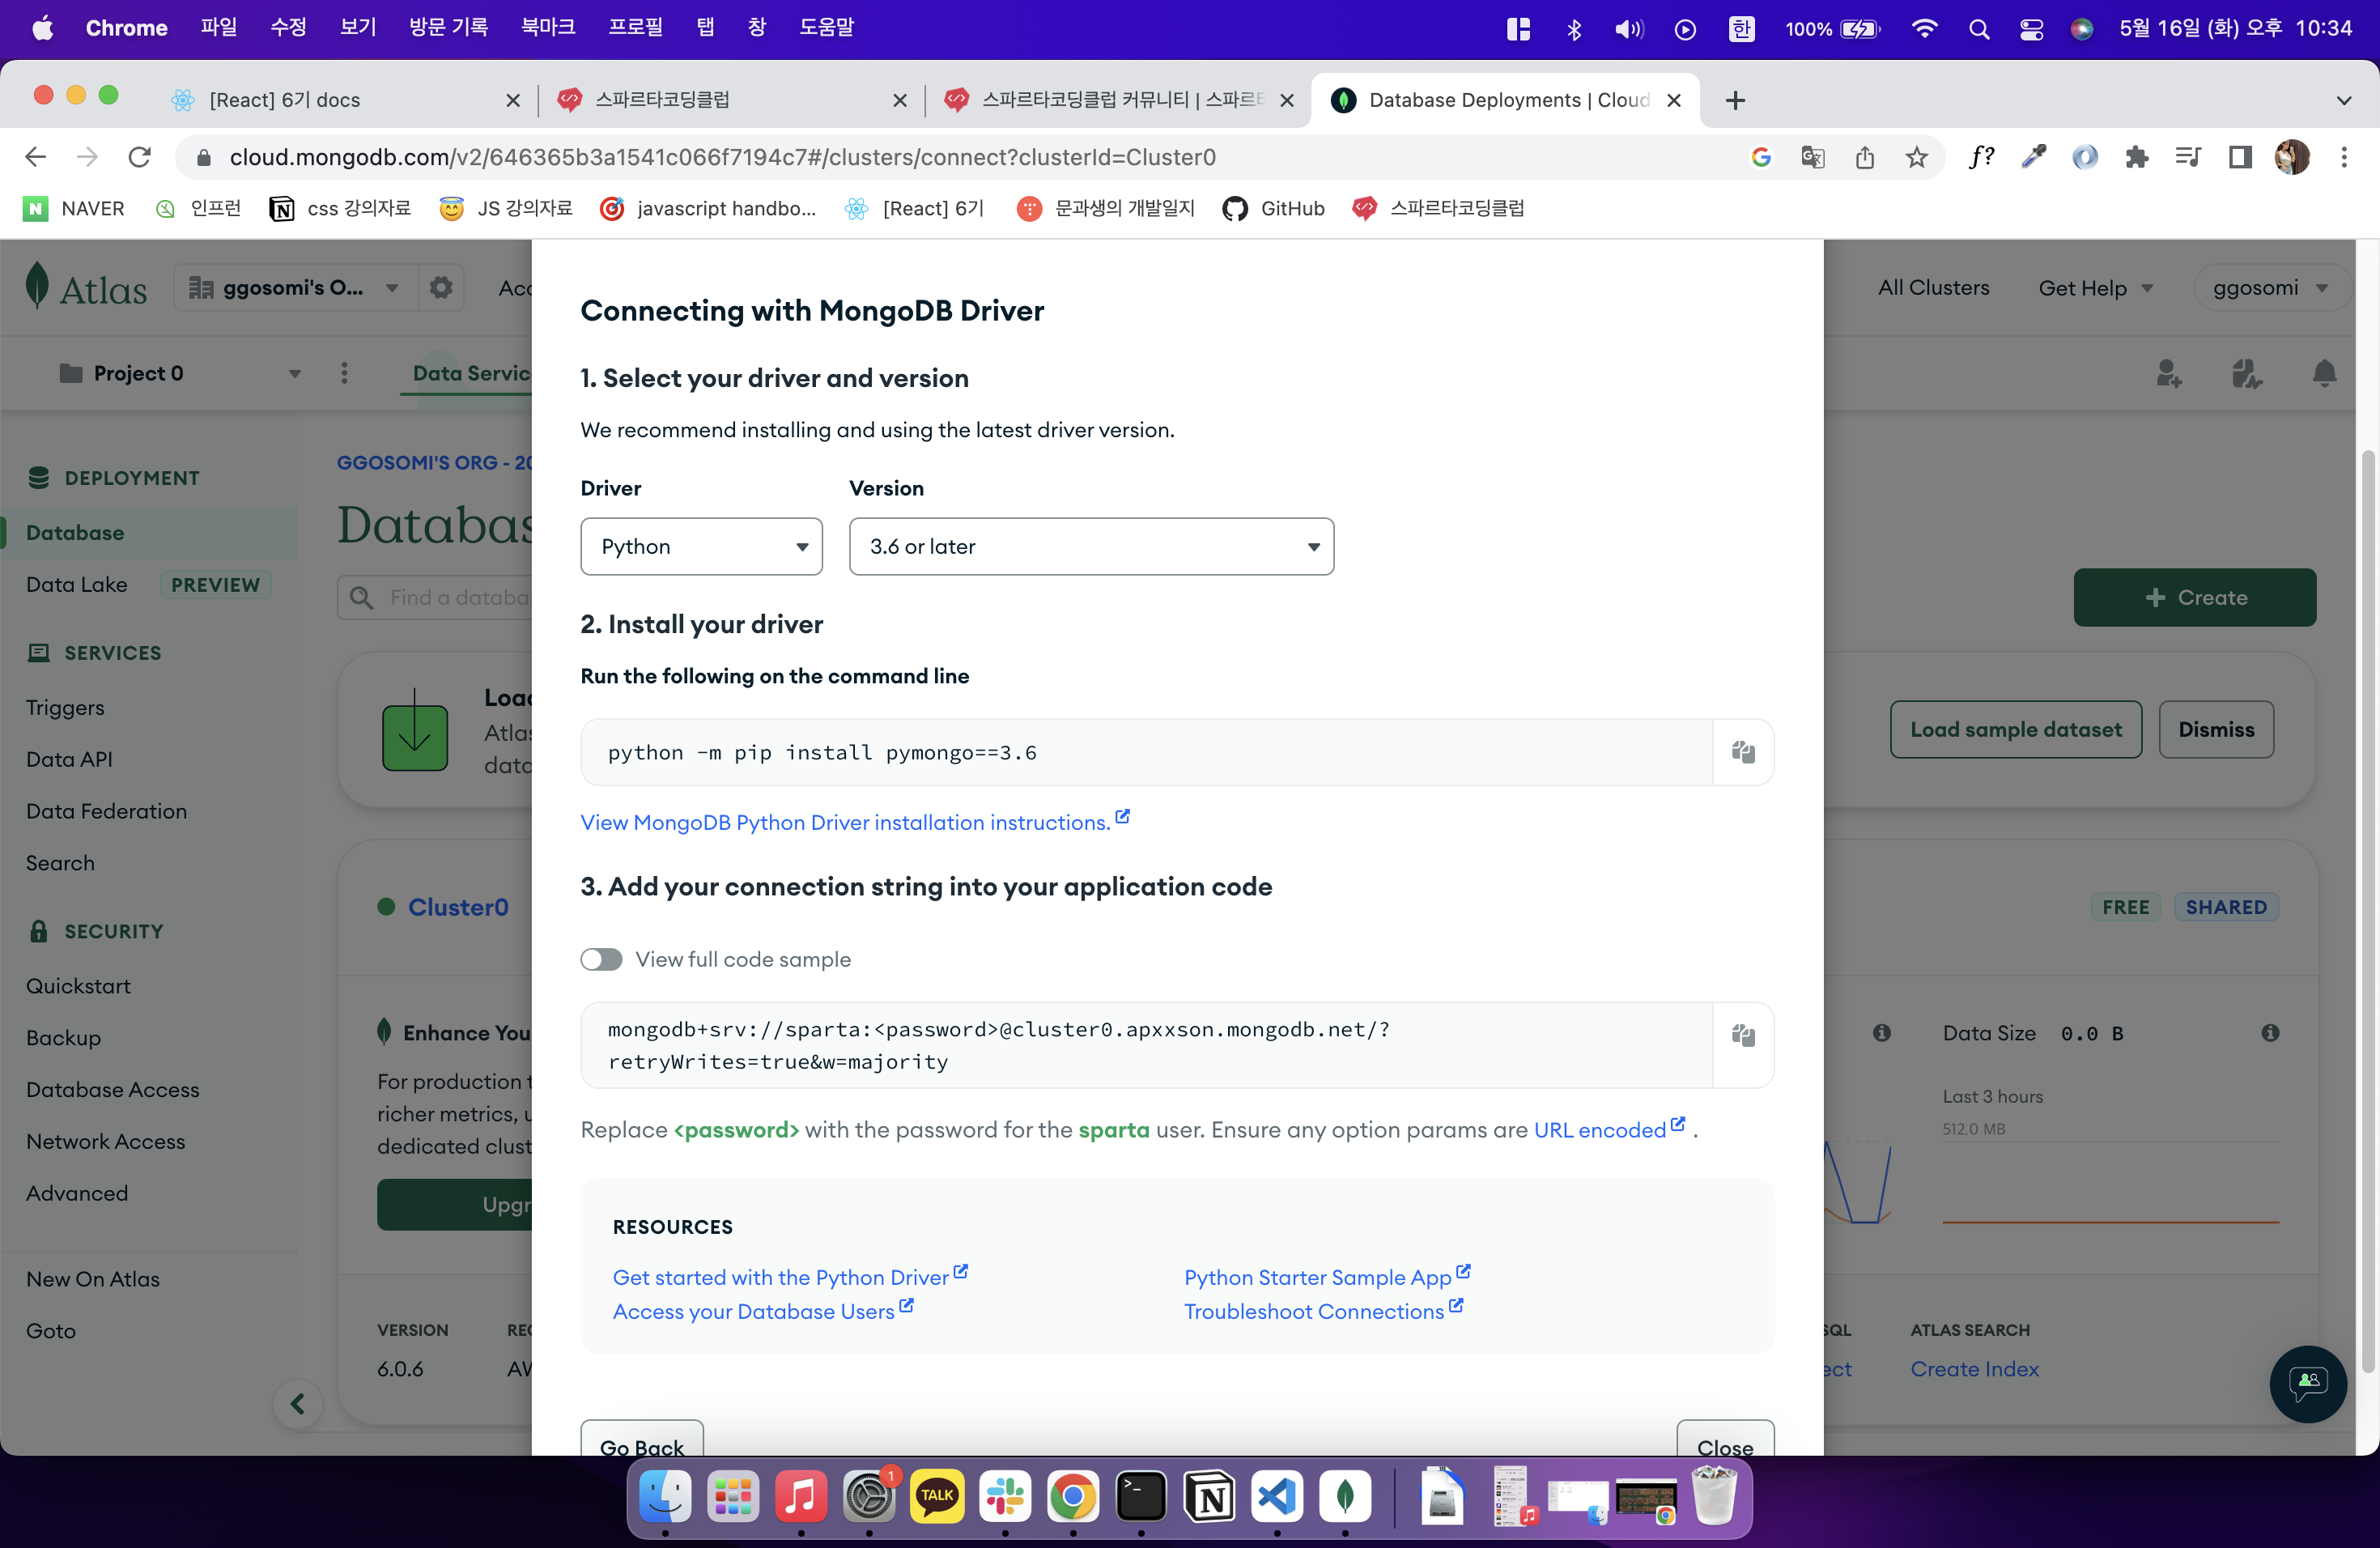Open the Cluster0 link

[458, 907]
